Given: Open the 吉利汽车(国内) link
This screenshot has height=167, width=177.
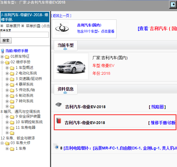Looking at the screenshot, I should tap(89, 25).
